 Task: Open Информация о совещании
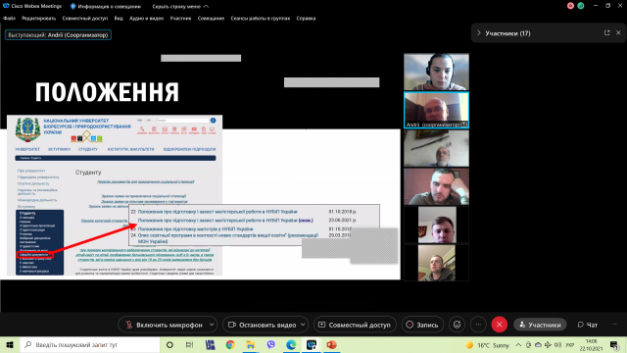[x=106, y=7]
